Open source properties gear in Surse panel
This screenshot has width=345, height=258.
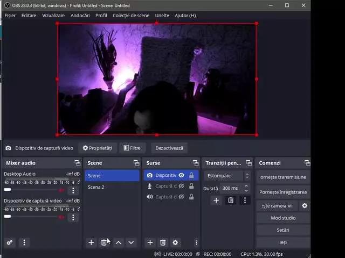click(175, 242)
